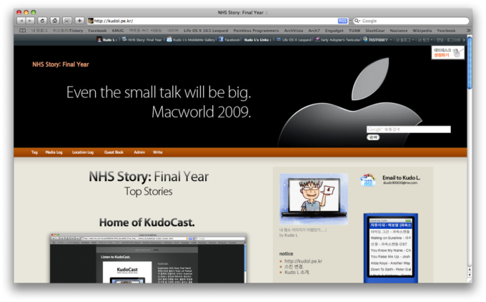The width and height of the screenshot is (486, 302).
Task: Click the Facebook icon in blog top bar
Action: point(221,39)
